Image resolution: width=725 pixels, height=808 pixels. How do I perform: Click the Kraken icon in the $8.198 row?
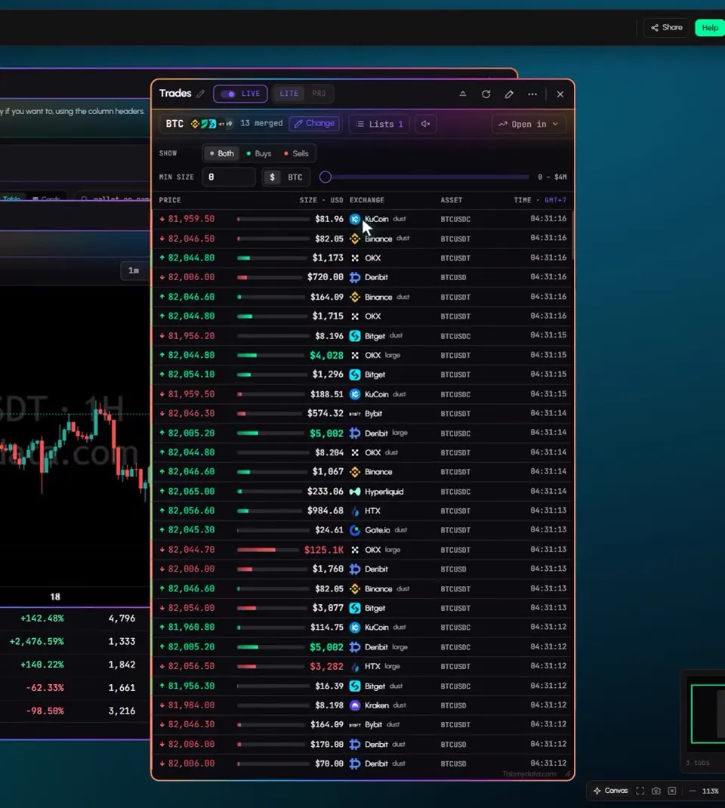pos(355,705)
